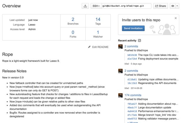Open the 2 Branches link

[73, 21]
